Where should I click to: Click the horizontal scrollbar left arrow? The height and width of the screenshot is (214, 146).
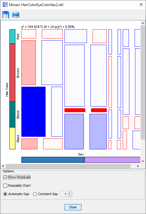pyautogui.click(x=3, y=166)
